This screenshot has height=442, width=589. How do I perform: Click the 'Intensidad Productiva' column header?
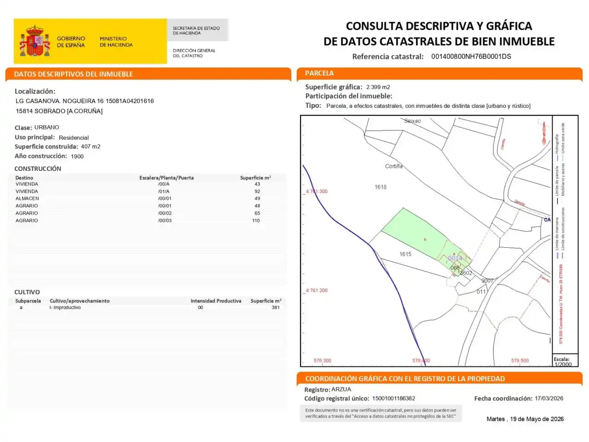click(216, 301)
